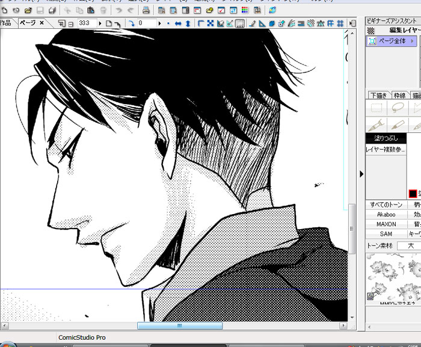Select the rectangular Marquee tool
The height and width of the screenshot is (347, 421).
[376, 108]
